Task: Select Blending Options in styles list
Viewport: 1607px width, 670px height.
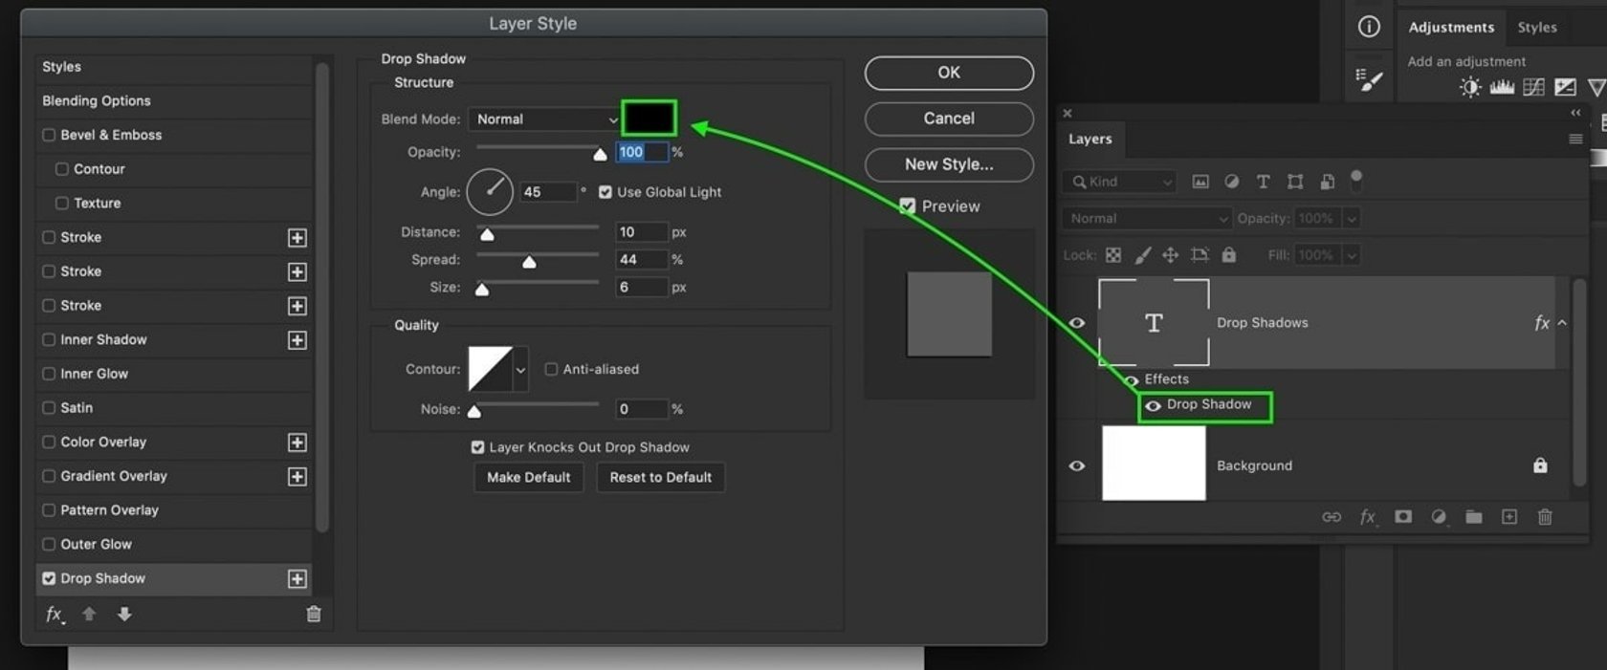Action: (97, 100)
